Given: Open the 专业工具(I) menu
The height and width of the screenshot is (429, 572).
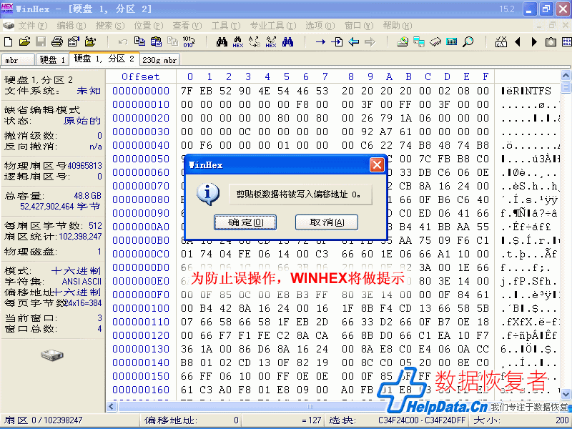Looking at the screenshot, I should click(x=273, y=26).
